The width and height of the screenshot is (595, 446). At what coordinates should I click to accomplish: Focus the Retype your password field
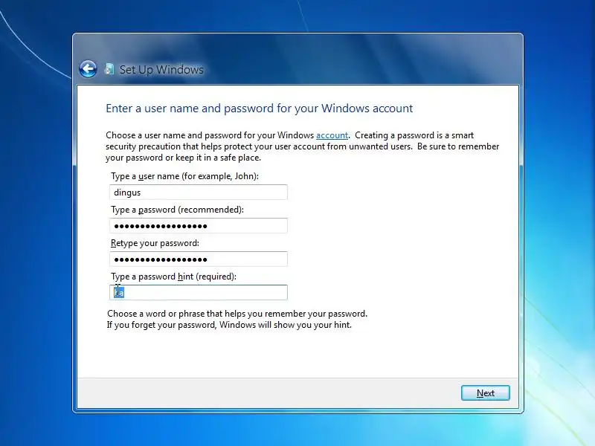199,259
